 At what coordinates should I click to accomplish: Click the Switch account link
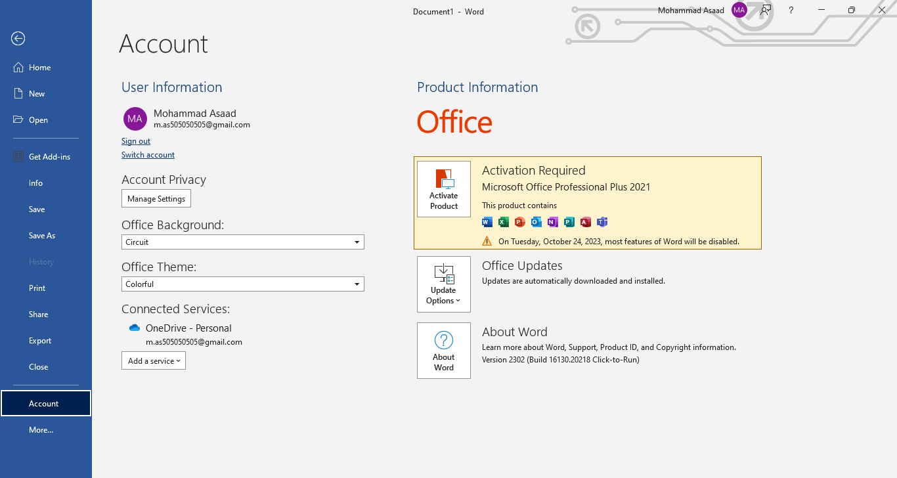[x=148, y=155]
